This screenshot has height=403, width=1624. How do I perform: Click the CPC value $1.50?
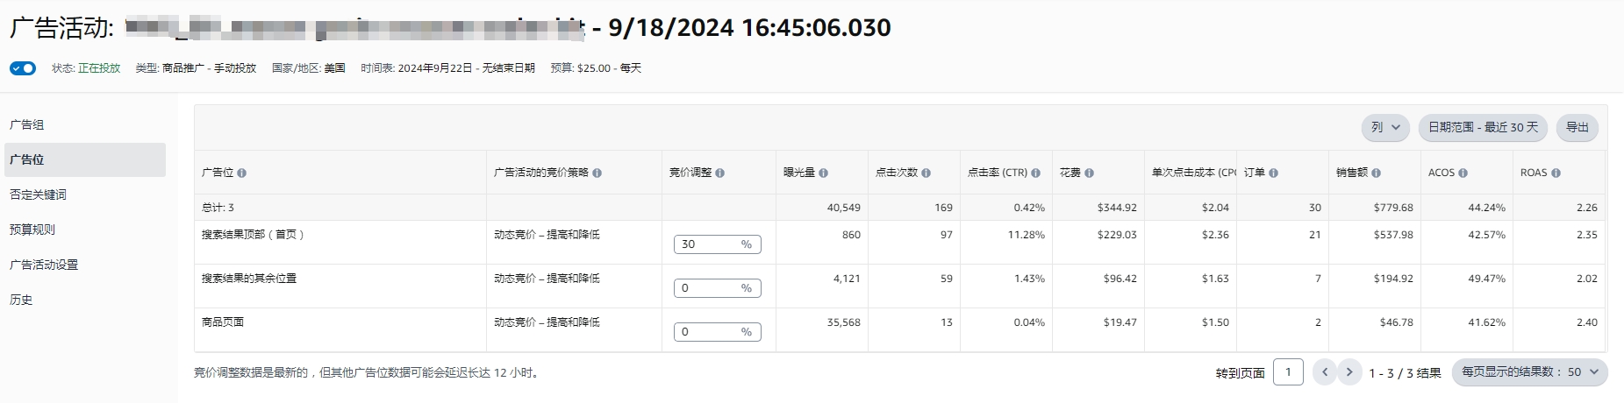tap(1215, 322)
